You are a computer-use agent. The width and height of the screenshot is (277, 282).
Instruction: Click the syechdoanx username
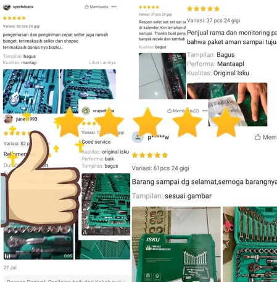click(23, 7)
